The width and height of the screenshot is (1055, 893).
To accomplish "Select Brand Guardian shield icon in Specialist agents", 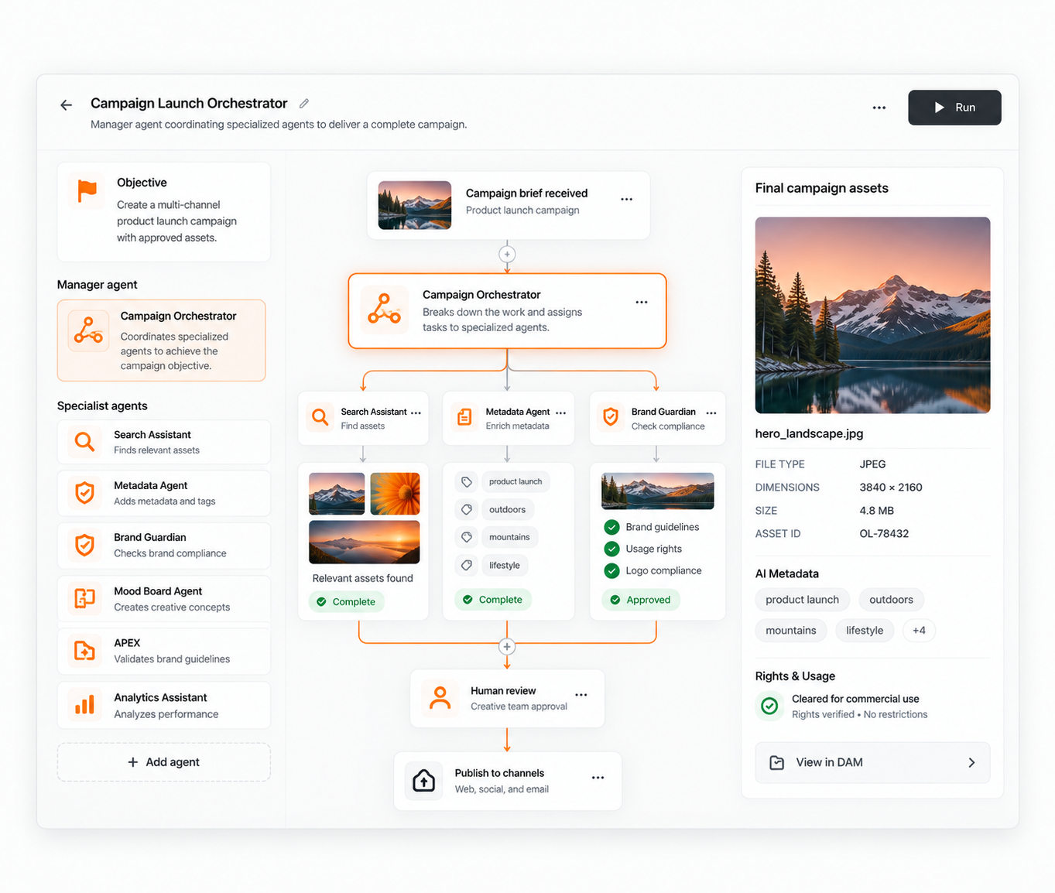I will [x=85, y=546].
